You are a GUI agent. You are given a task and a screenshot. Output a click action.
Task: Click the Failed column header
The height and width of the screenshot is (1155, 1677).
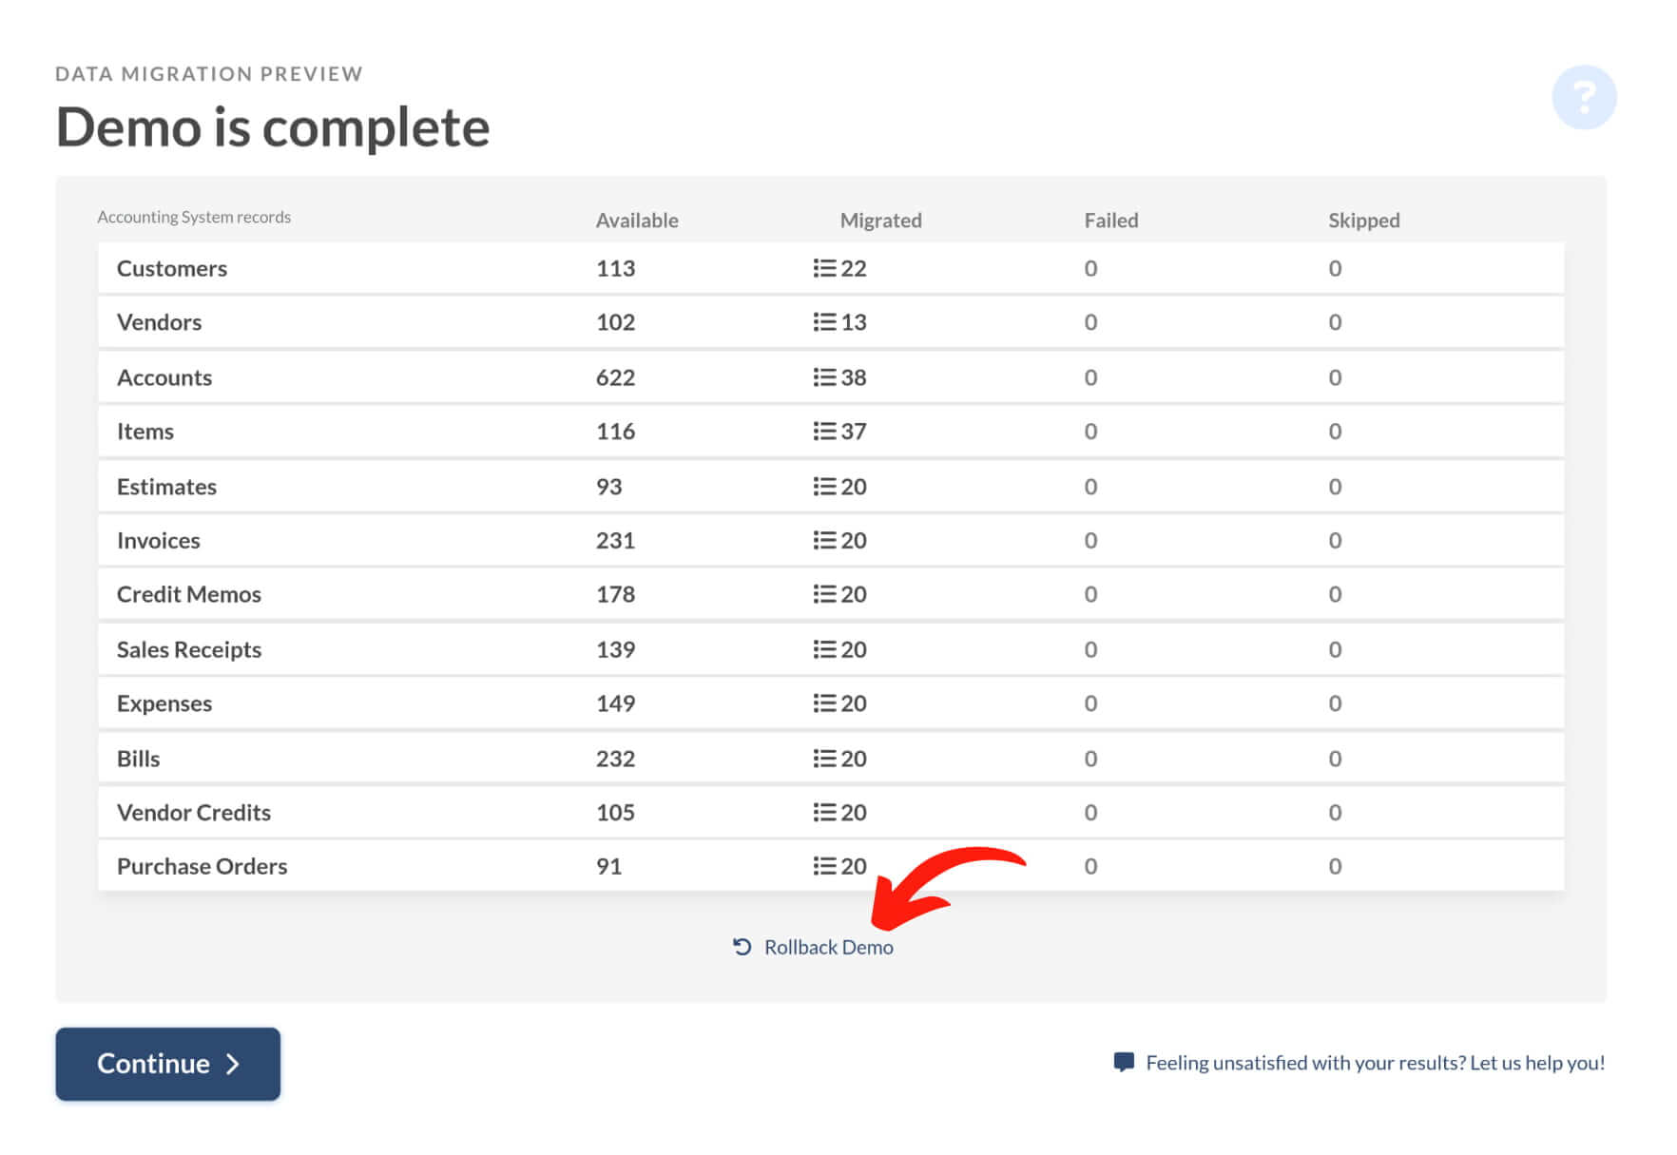pos(1110,221)
